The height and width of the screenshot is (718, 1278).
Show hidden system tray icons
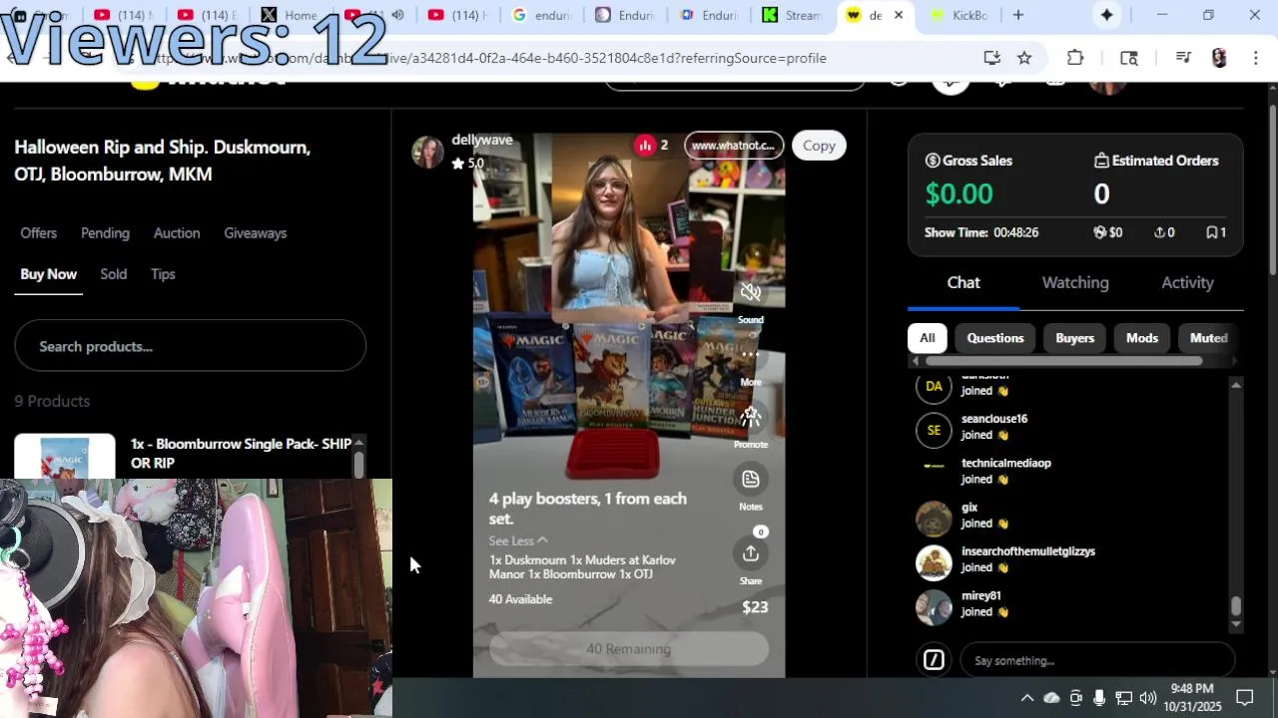pos(1026,698)
